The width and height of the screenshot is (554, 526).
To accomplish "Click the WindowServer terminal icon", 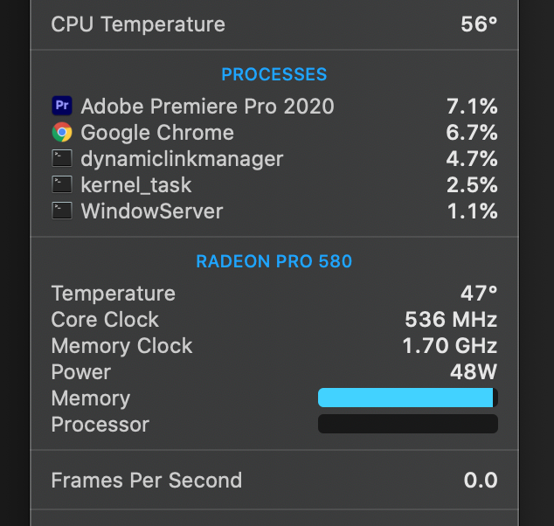I will click(x=62, y=211).
